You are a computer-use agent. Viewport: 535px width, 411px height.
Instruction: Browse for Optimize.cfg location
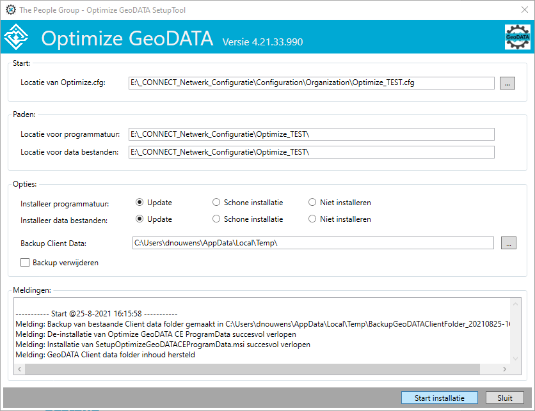pyautogui.click(x=507, y=83)
